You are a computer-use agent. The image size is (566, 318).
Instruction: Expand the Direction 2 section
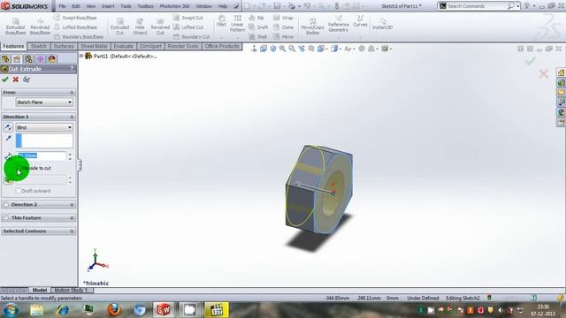pyautogui.click(x=72, y=205)
